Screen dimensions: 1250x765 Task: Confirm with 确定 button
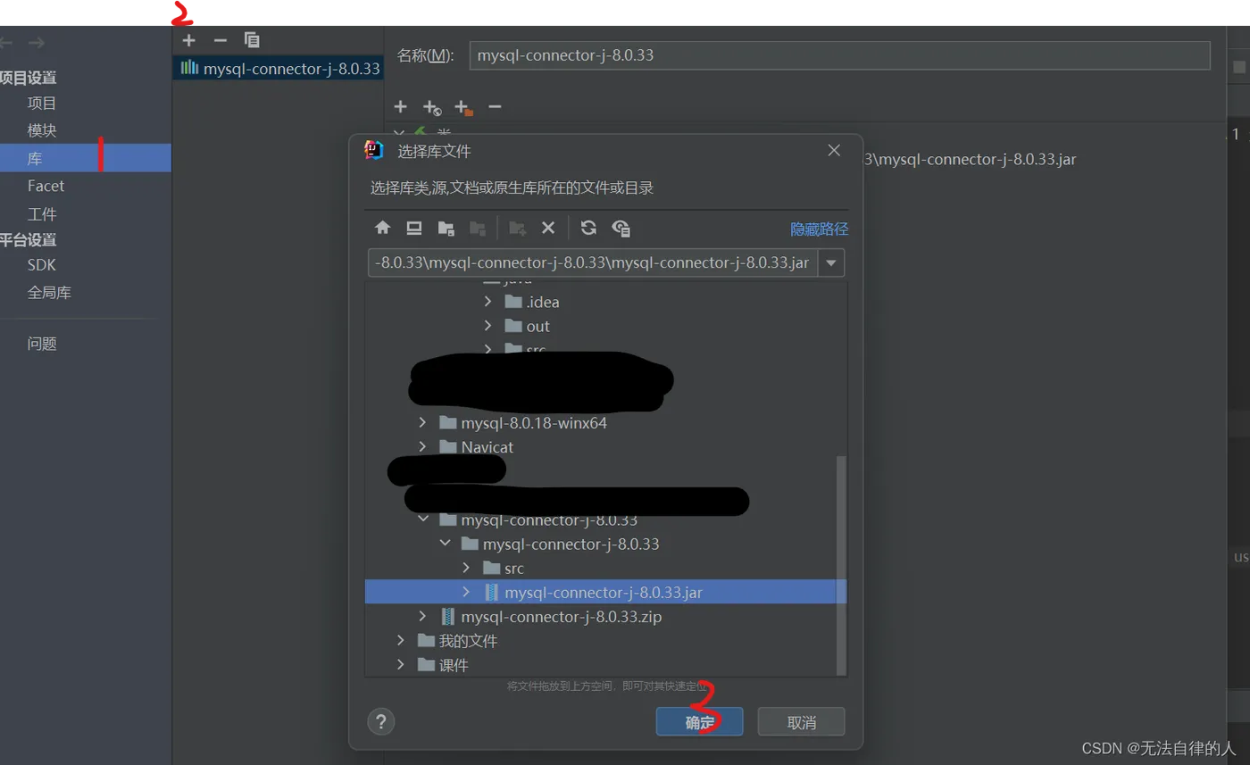pyautogui.click(x=699, y=722)
